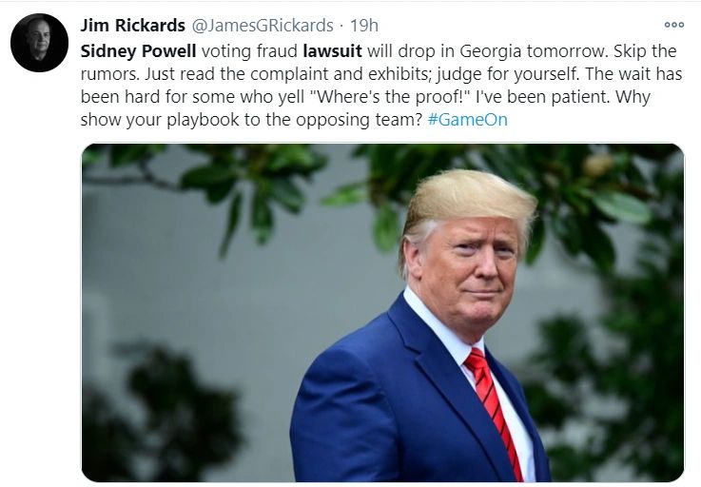
Task: Click the Jim Rickards display name
Action: pos(133,25)
